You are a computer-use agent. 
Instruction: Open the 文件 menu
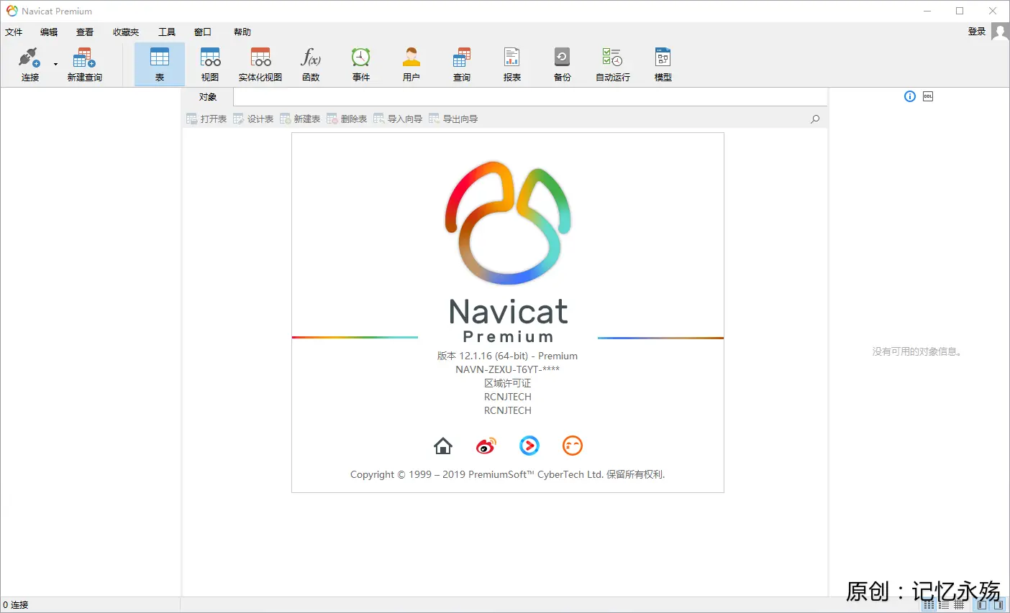[x=14, y=32]
